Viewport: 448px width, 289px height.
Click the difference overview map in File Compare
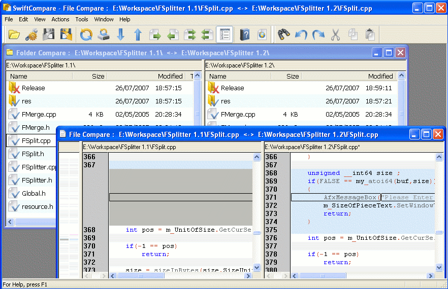[x=69, y=215]
